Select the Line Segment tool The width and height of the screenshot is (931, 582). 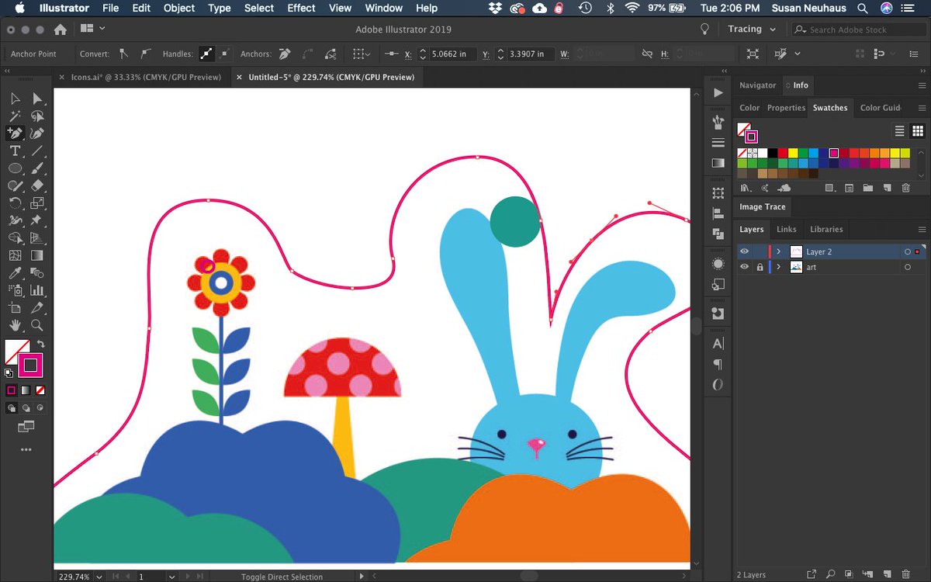pos(36,151)
